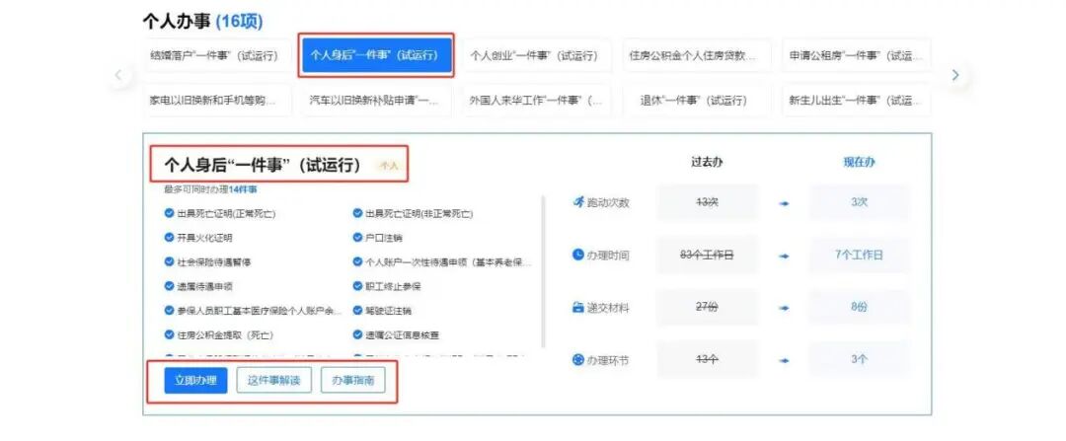Click the 8份 current materials value
Screen dimensions: 1066x441
point(860,307)
